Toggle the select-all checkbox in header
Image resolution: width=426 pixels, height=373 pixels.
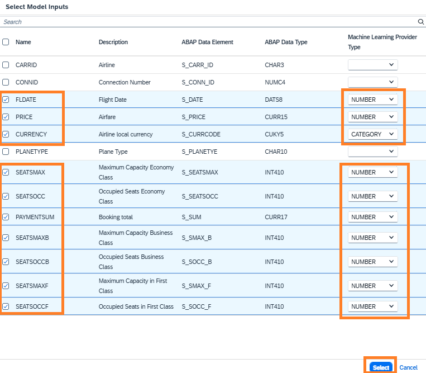coord(6,42)
